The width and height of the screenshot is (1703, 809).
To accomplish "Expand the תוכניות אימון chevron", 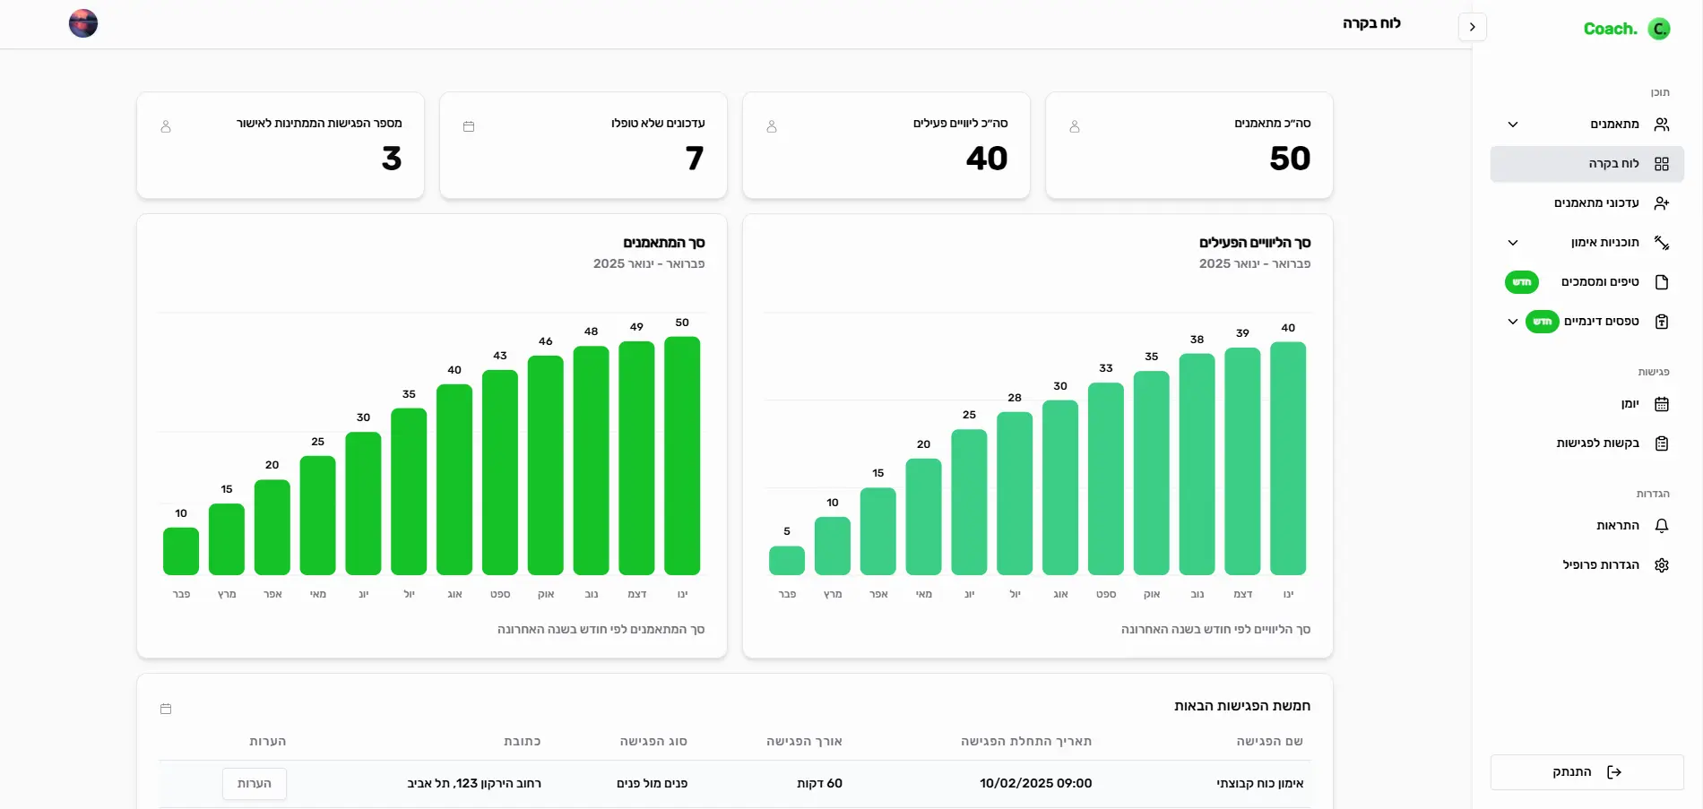I will coord(1513,243).
